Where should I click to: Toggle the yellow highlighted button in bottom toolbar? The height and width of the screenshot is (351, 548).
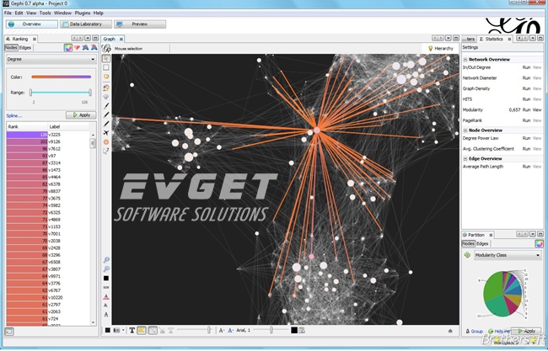[142, 331]
